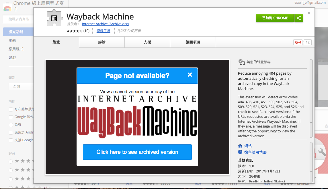
Task: Select 應用程式 in the sidebar
Action: tap(16, 49)
